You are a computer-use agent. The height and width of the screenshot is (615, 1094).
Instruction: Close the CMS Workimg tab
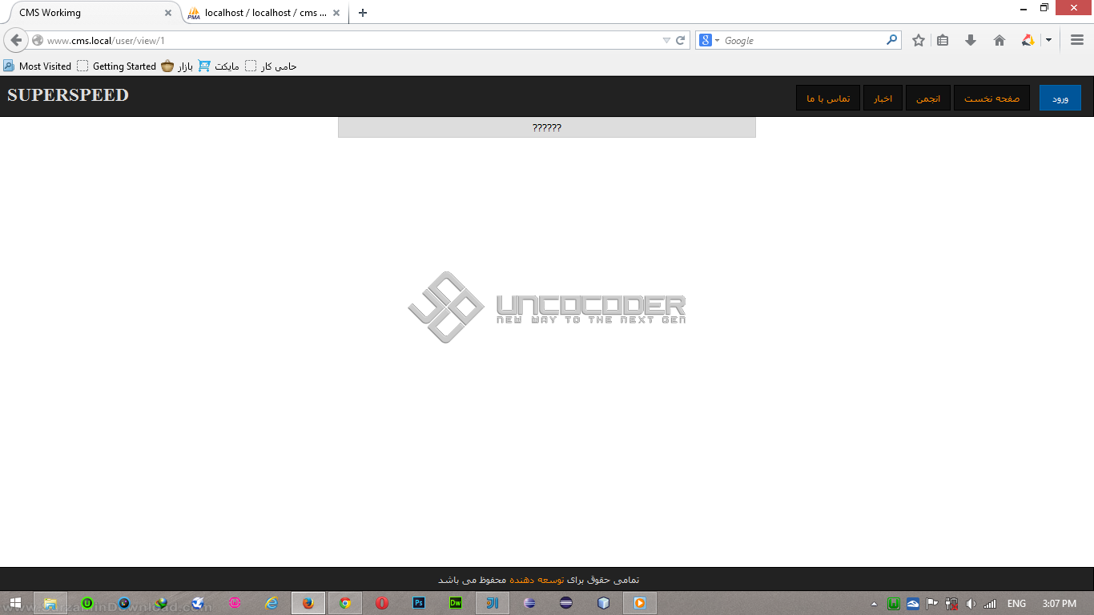[168, 13]
